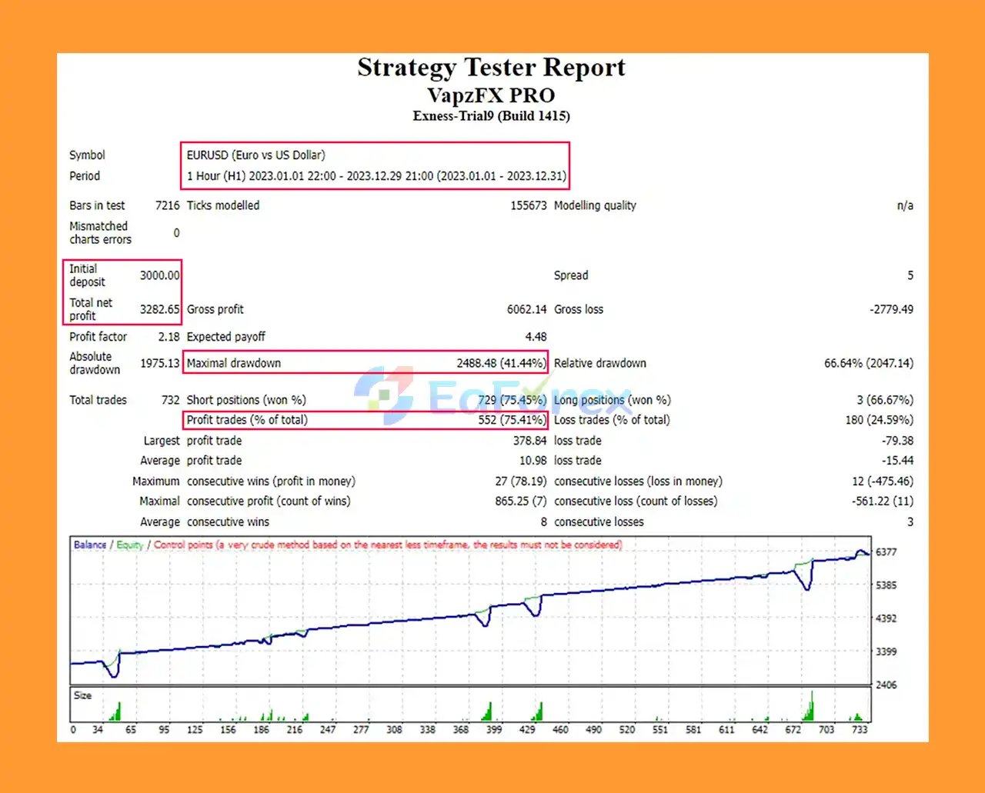Click the Strategy Tester Report title
985x793 pixels.
491,68
